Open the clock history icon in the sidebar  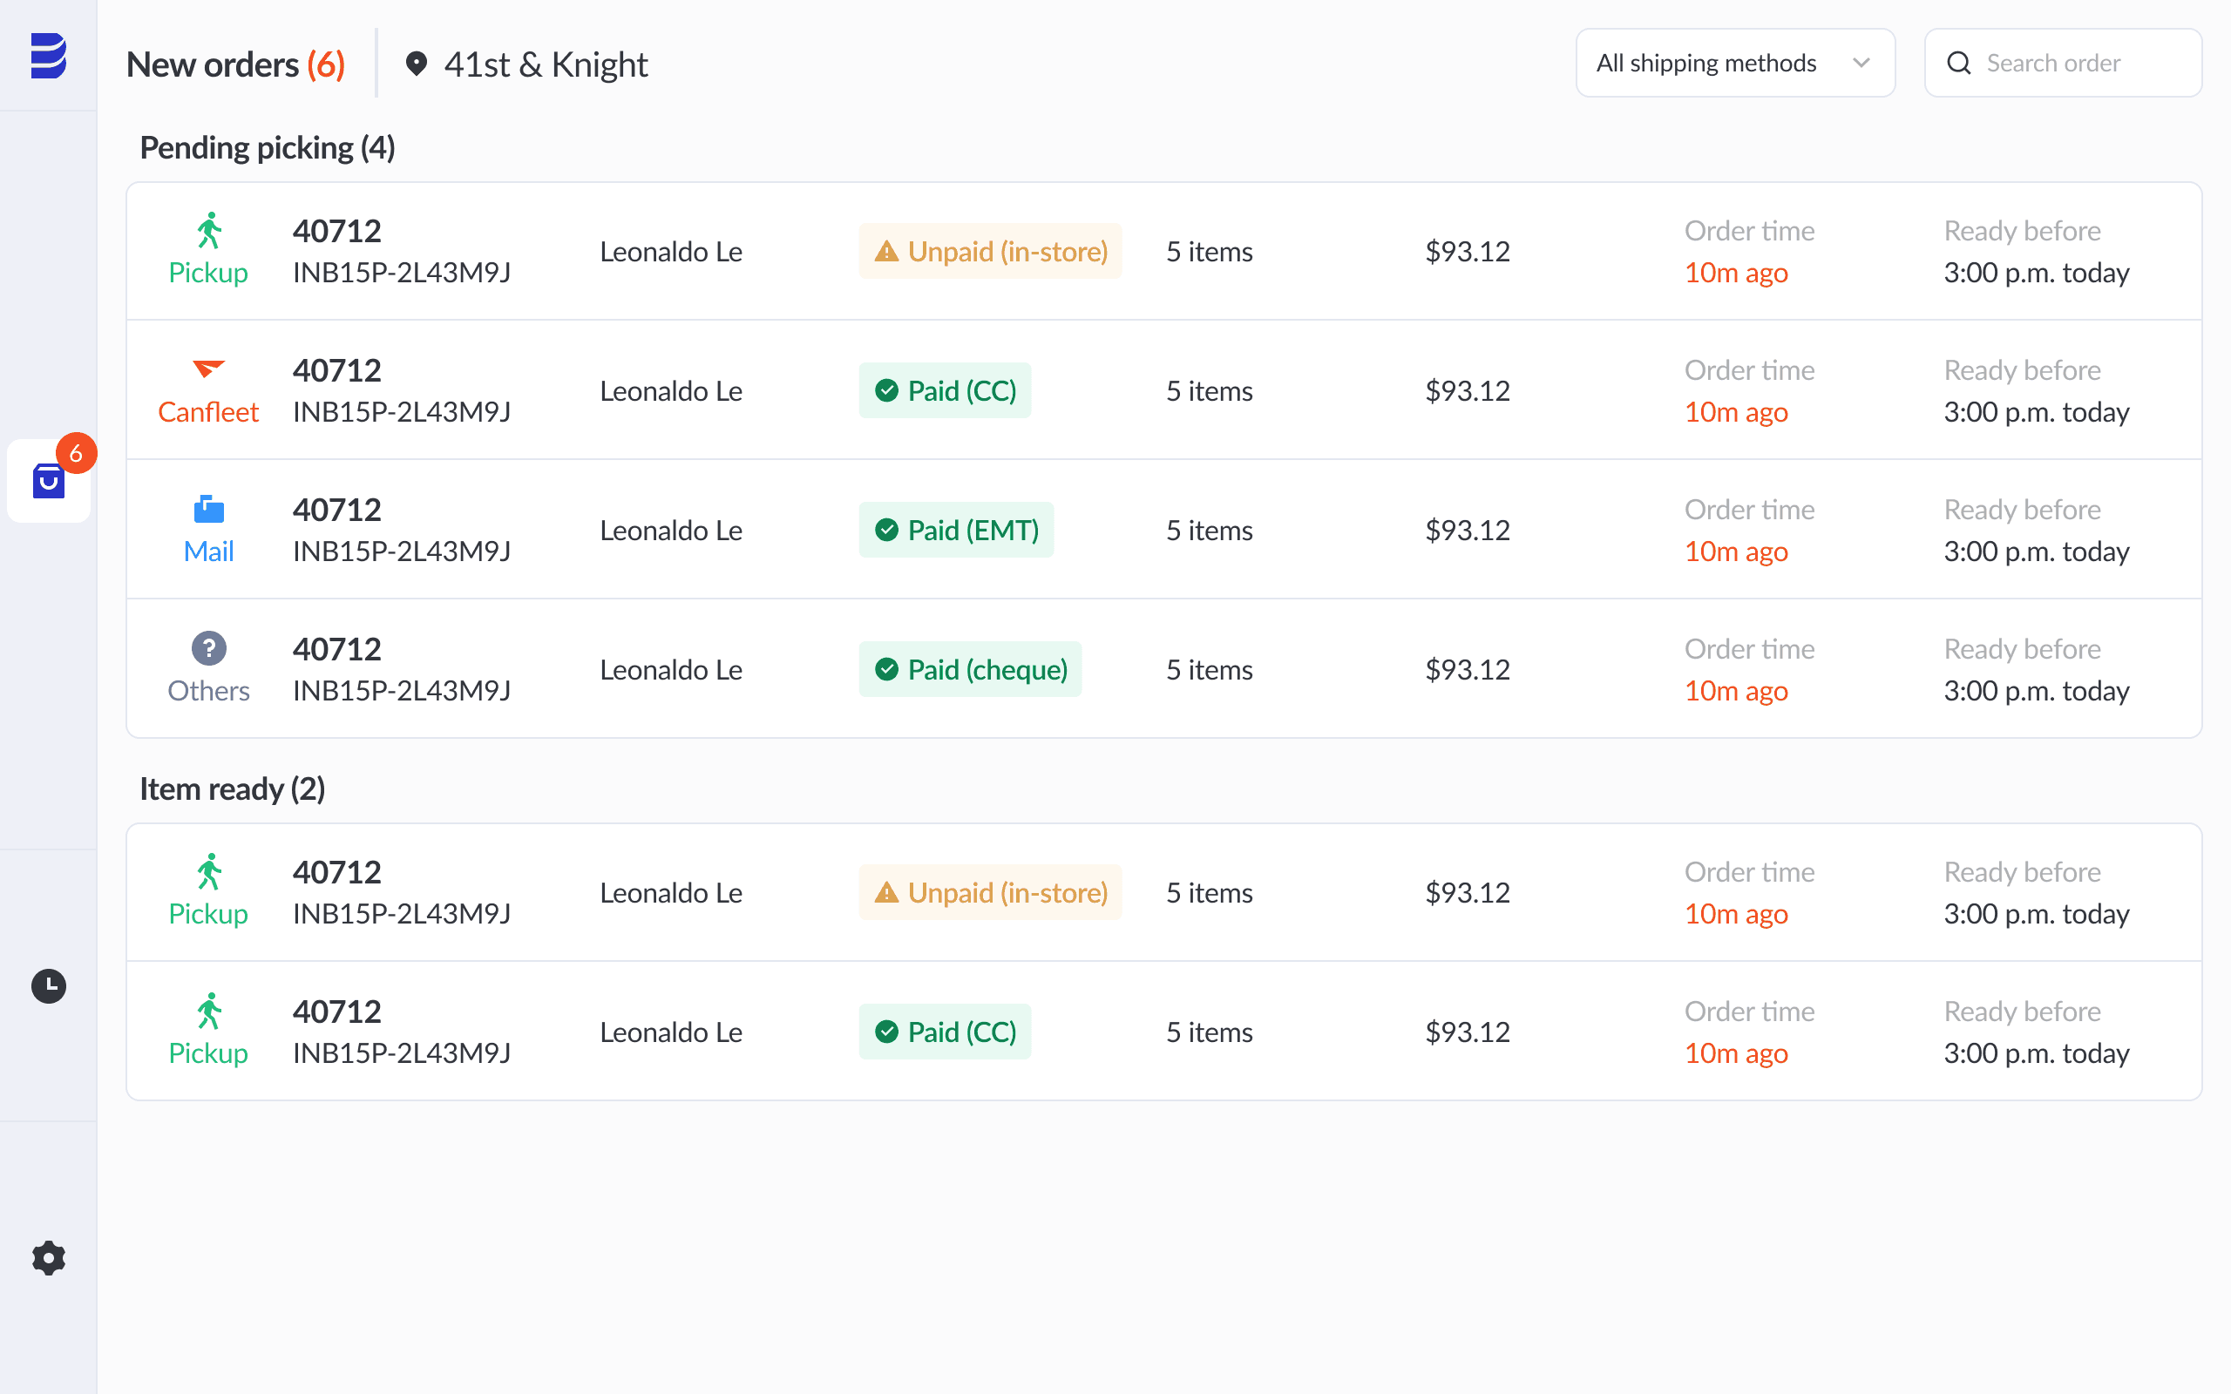click(x=49, y=985)
